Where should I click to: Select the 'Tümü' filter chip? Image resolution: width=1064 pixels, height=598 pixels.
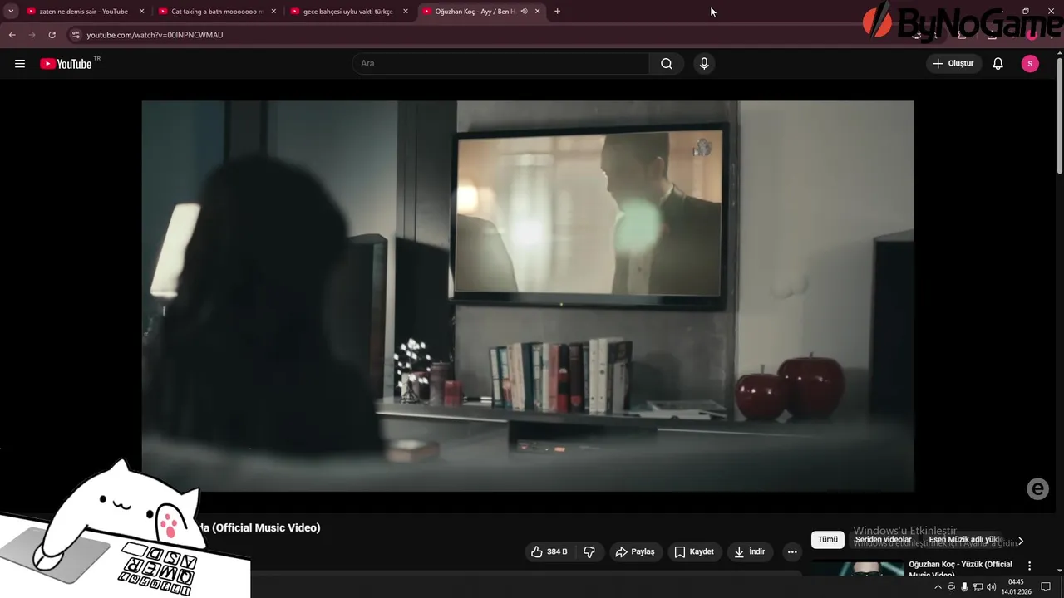pyautogui.click(x=828, y=540)
